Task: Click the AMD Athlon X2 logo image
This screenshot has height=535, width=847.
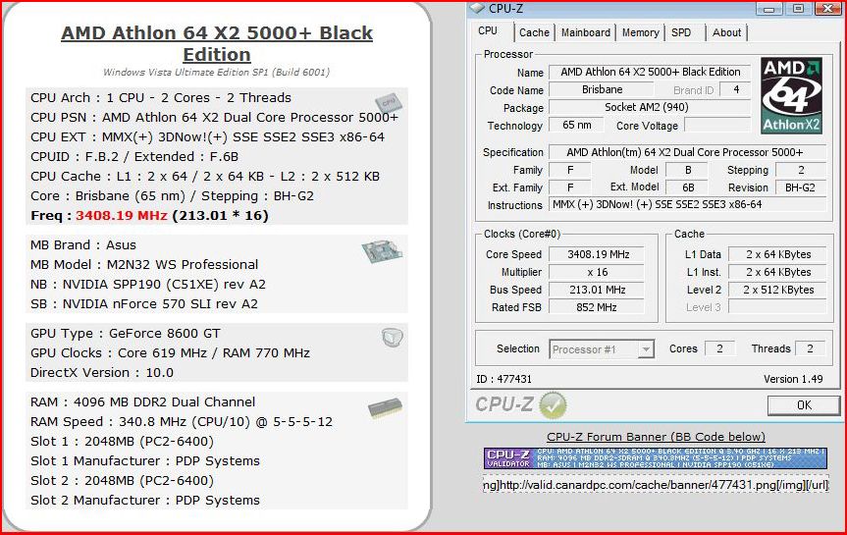Action: pos(791,95)
